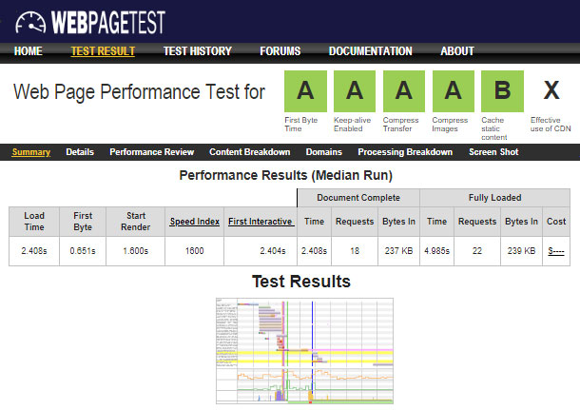Screen dimensions: 580x410
Task: Open TEST HISTORY in the navigation bar
Action: coord(198,51)
